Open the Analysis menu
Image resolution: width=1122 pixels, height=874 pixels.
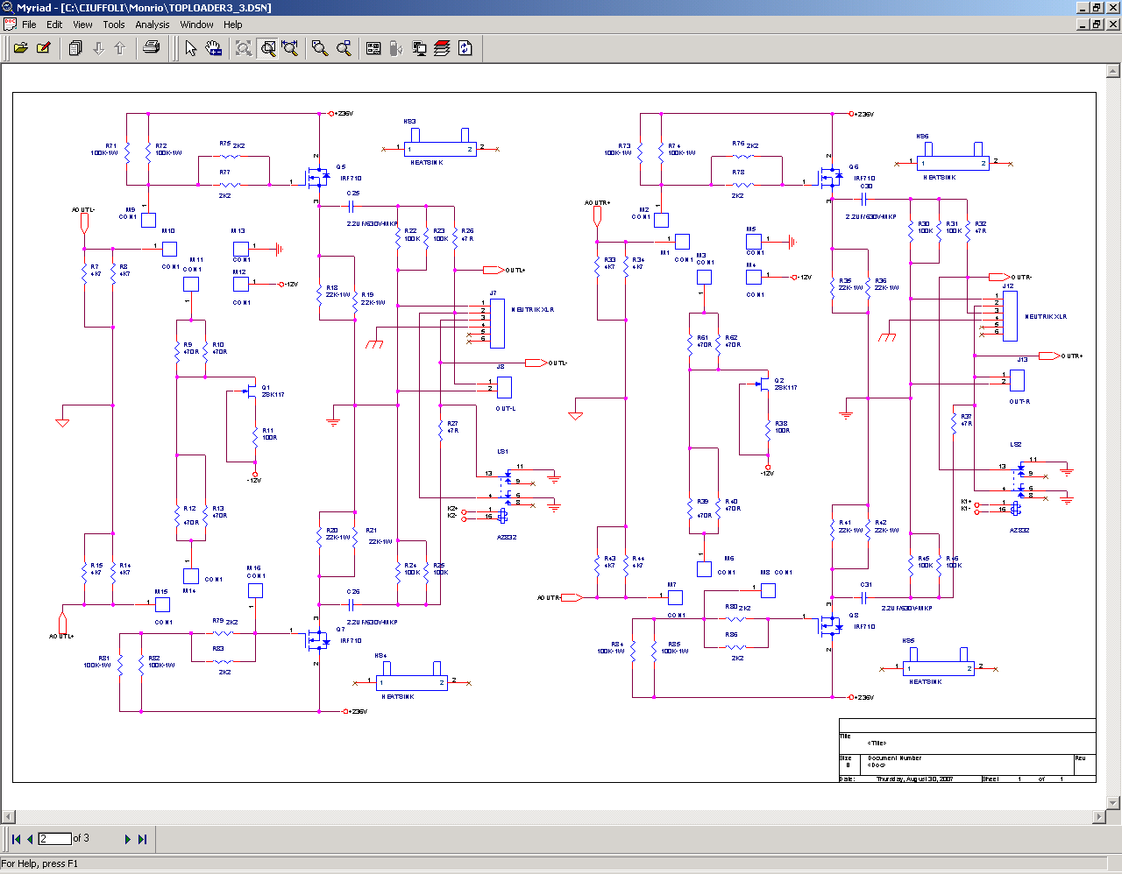(152, 25)
